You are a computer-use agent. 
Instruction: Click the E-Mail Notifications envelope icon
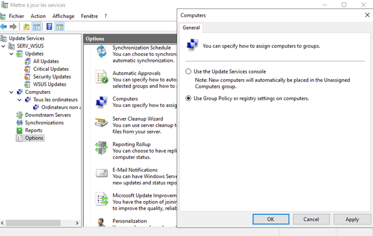(102, 173)
